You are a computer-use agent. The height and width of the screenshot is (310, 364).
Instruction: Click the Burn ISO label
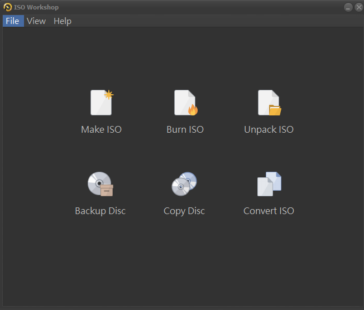(x=185, y=129)
